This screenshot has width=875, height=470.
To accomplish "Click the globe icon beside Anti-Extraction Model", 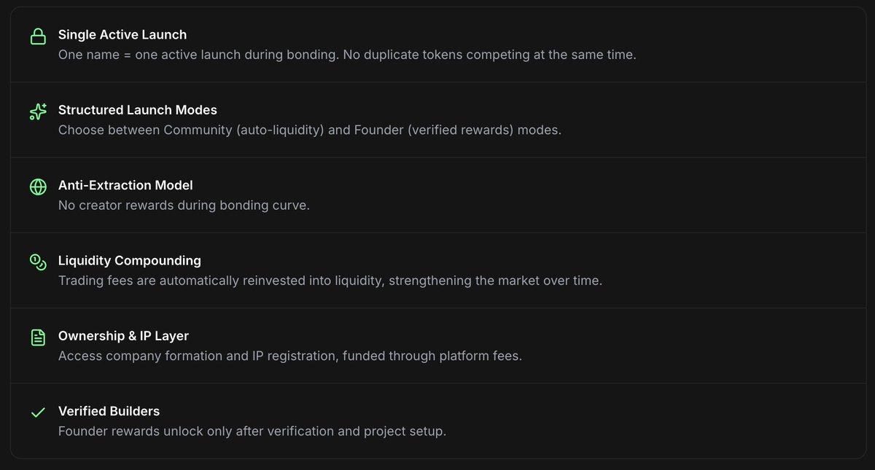I will 38,187.
